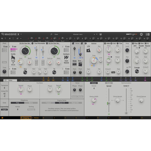Click the Massive X logo icon

click(x=3, y=34)
